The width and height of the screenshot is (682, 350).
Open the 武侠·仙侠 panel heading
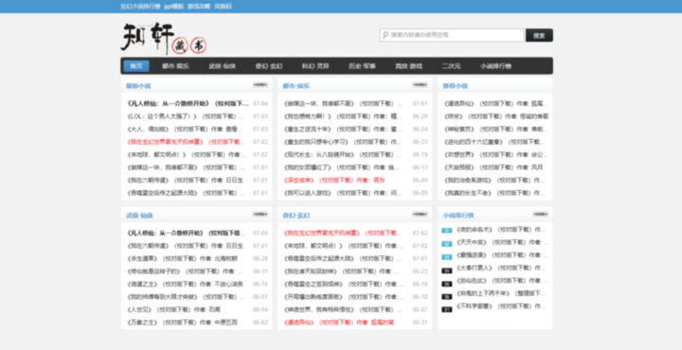point(139,216)
